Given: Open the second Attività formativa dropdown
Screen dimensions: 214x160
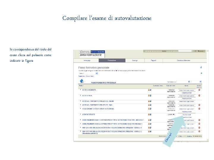Looking at the screenshot, I should click(196, 82).
